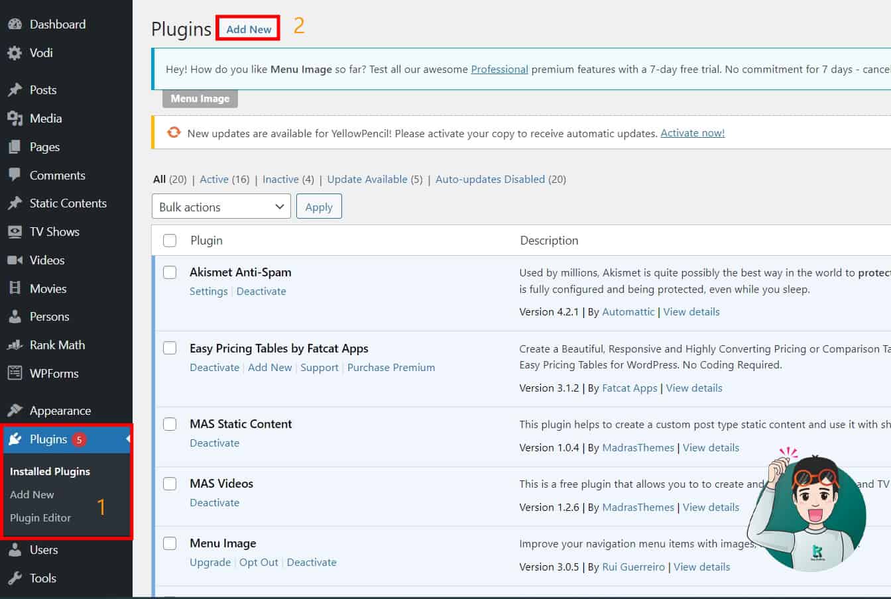Show Update Available plugins
The image size is (891, 599).
tap(367, 179)
